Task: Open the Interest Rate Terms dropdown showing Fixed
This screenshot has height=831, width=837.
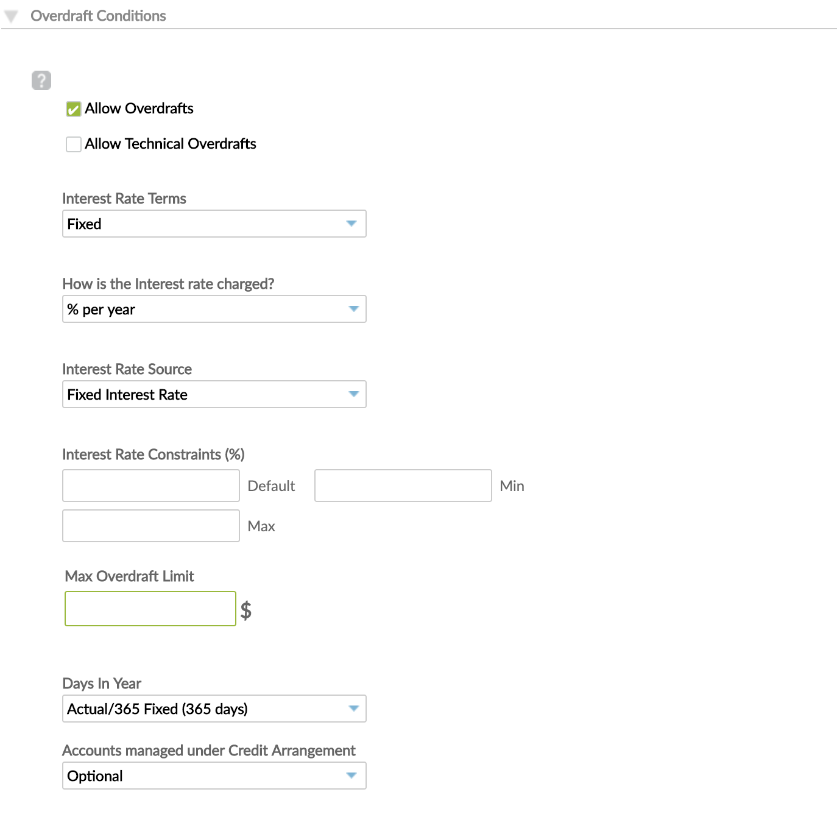Action: [x=213, y=224]
